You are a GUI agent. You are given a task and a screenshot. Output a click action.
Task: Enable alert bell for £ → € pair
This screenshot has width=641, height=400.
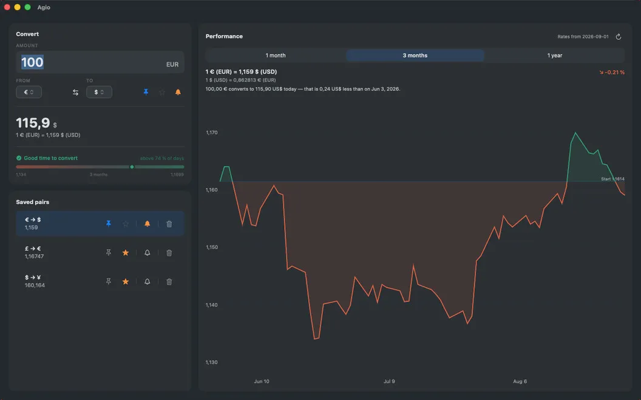point(147,253)
